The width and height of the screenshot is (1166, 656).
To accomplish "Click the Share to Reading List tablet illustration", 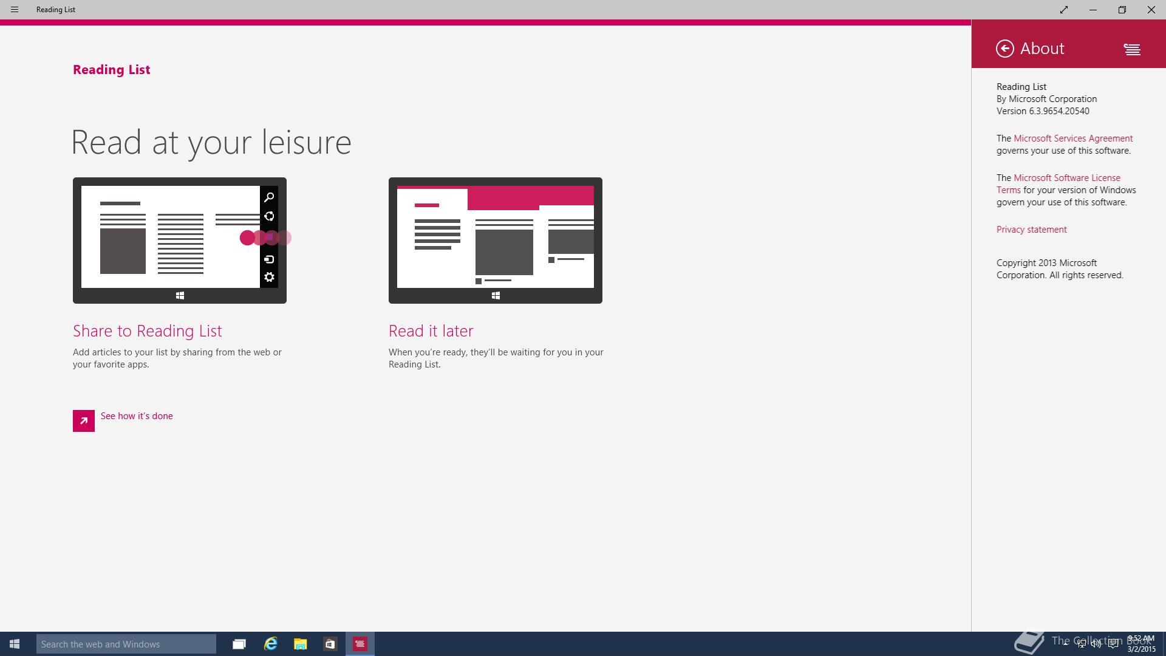I will tap(180, 241).
